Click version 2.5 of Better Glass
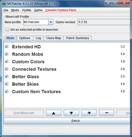 (x=122, y=76)
